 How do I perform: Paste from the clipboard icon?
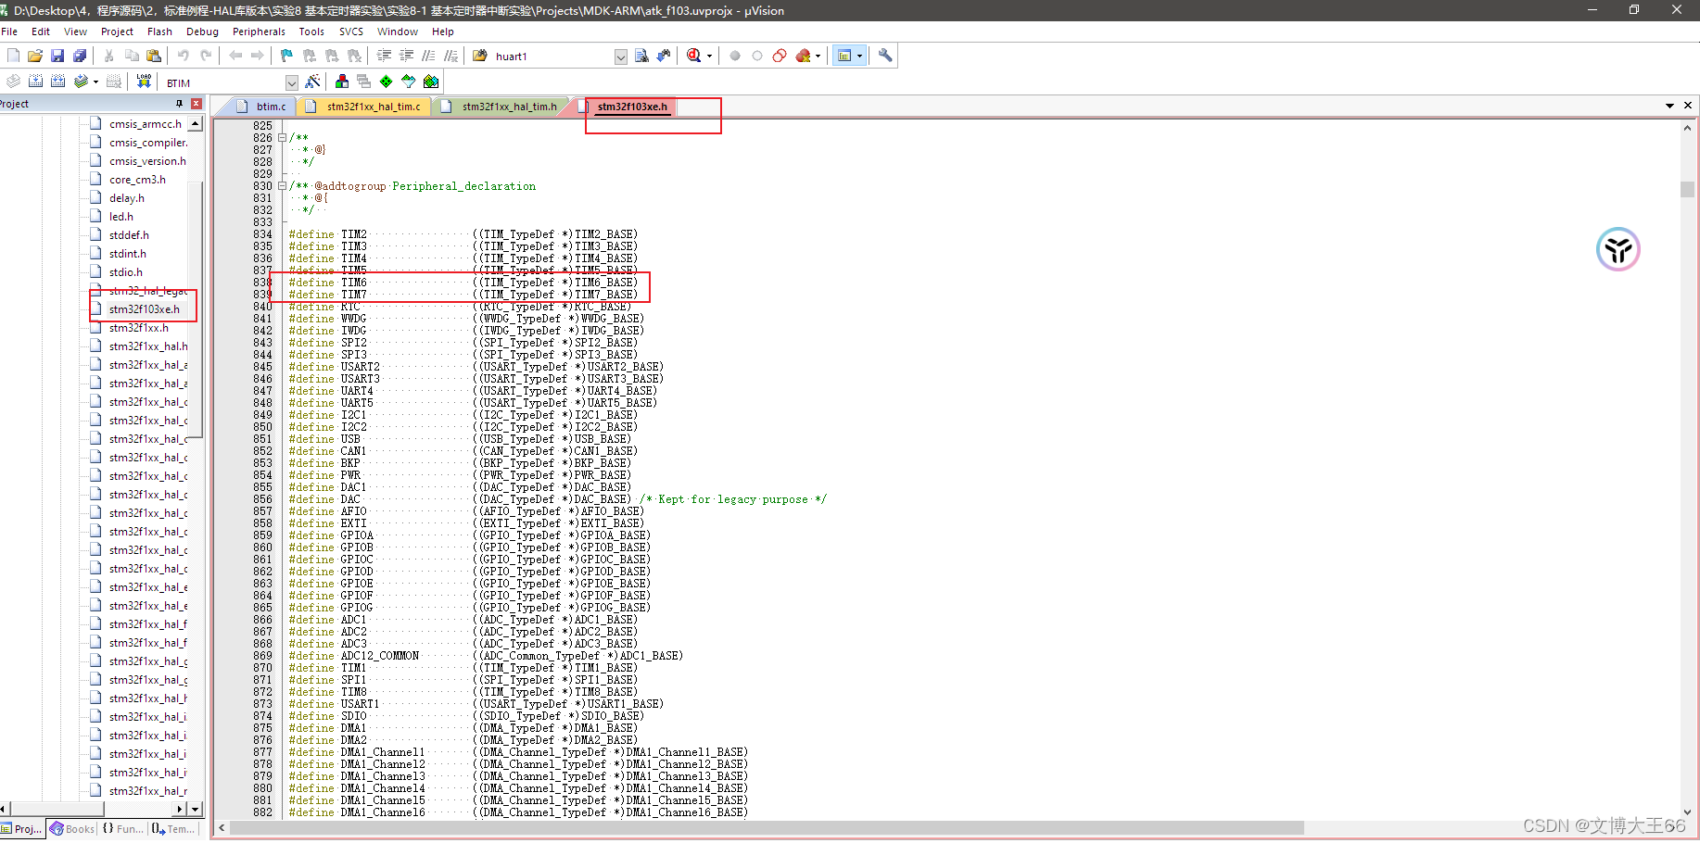[154, 56]
